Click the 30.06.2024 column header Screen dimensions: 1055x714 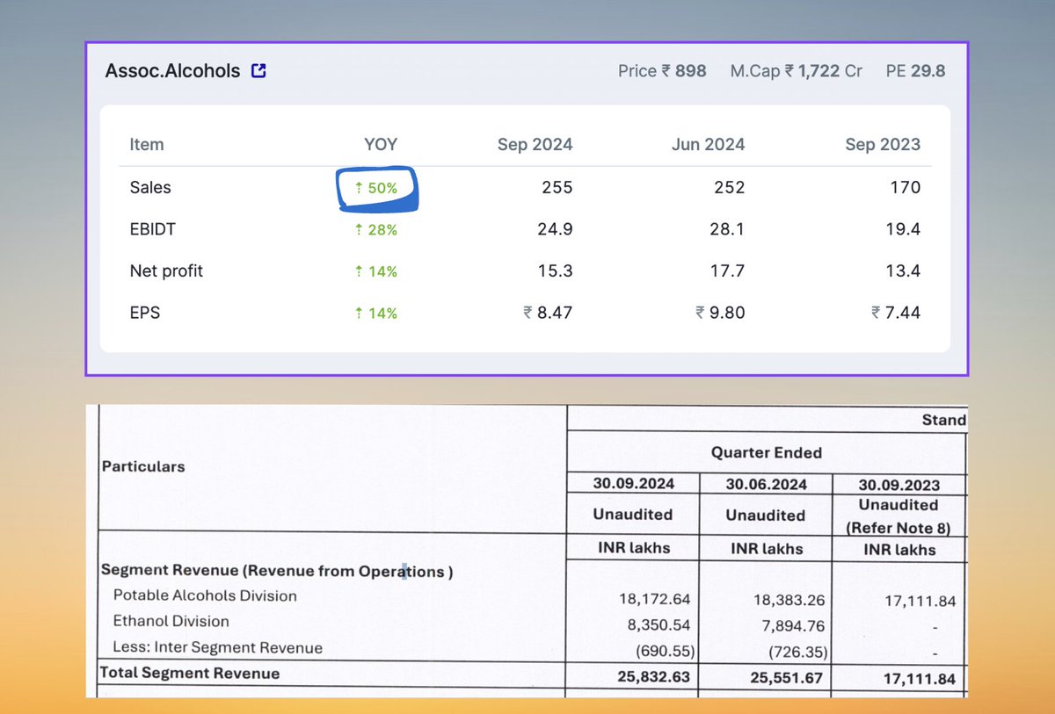767,484
